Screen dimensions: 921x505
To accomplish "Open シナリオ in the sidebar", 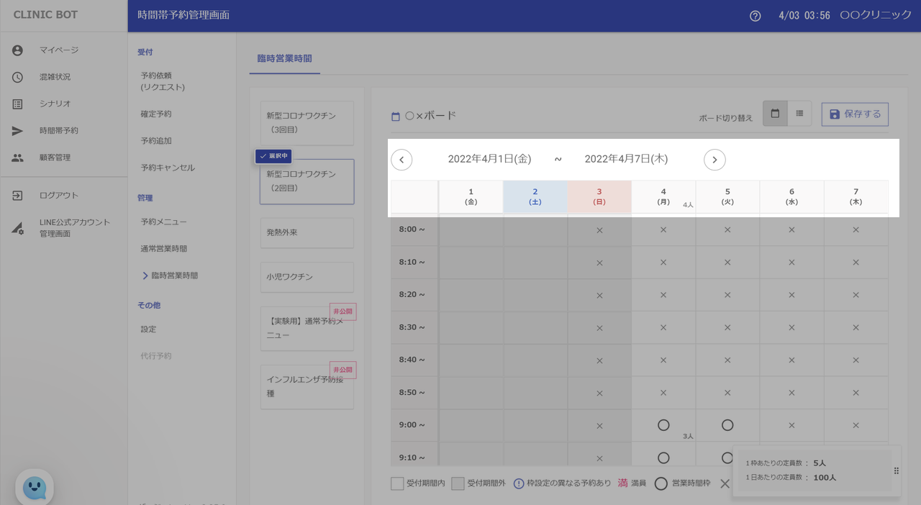I will [x=55, y=104].
